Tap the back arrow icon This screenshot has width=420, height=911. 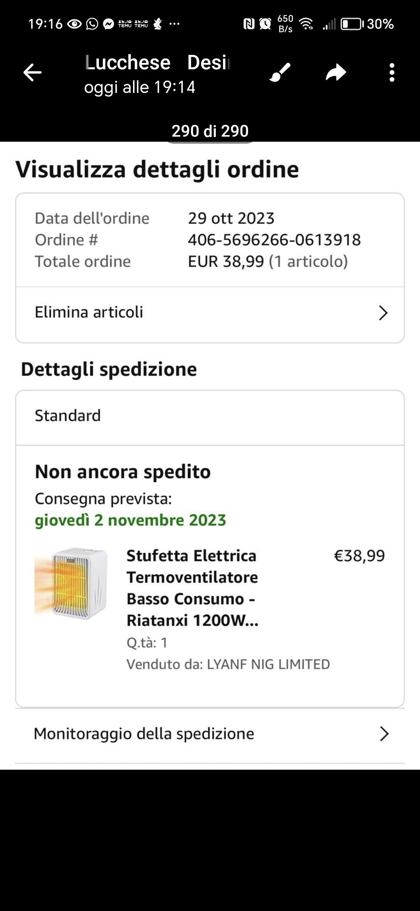[x=33, y=72]
